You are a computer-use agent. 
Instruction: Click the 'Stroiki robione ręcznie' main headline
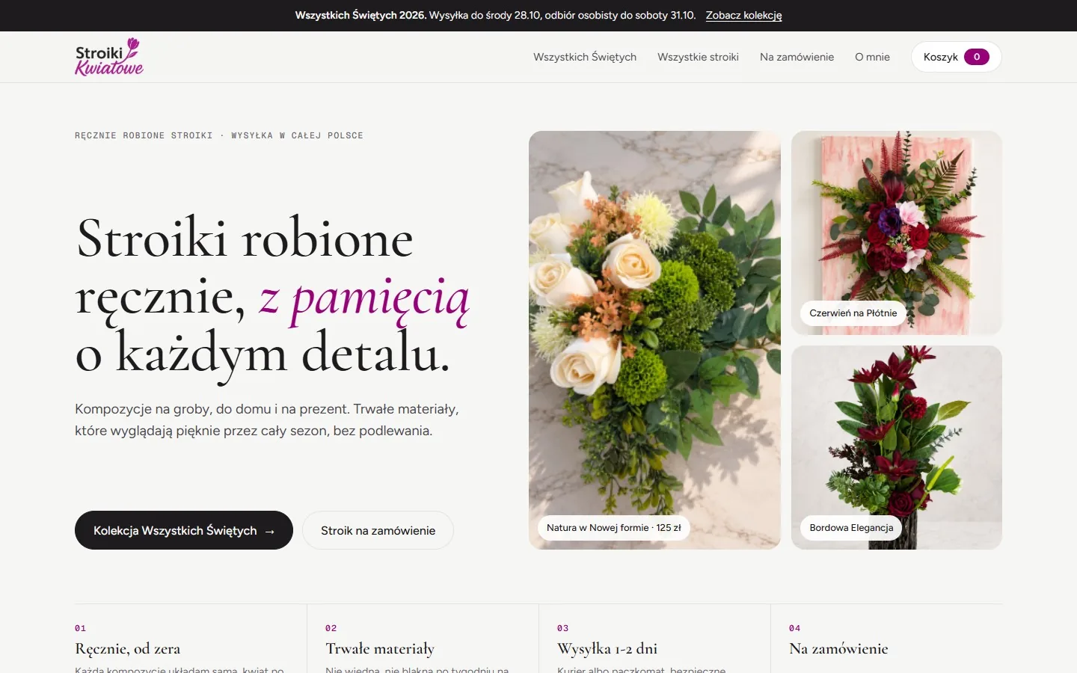pos(272,296)
